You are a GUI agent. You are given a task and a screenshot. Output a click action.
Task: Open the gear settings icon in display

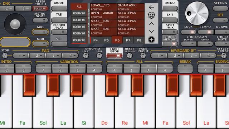coord(151,15)
